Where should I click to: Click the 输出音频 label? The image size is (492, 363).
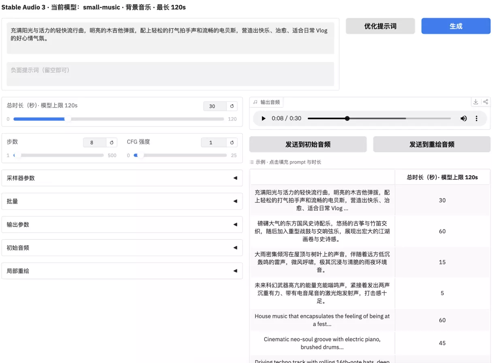270,102
